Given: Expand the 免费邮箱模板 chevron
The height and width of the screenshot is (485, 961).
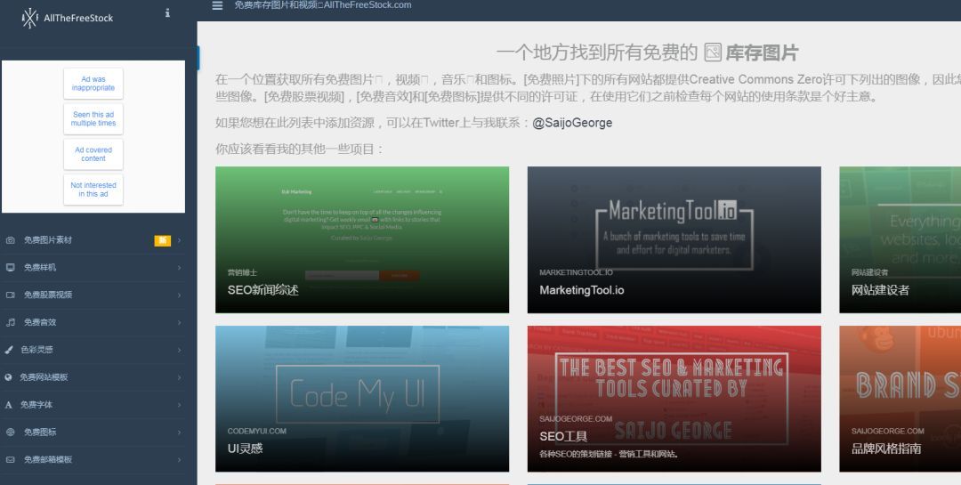Looking at the screenshot, I should [x=180, y=459].
